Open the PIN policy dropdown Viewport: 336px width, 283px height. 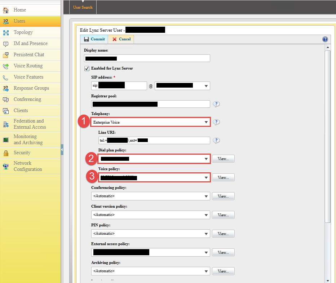(150, 234)
